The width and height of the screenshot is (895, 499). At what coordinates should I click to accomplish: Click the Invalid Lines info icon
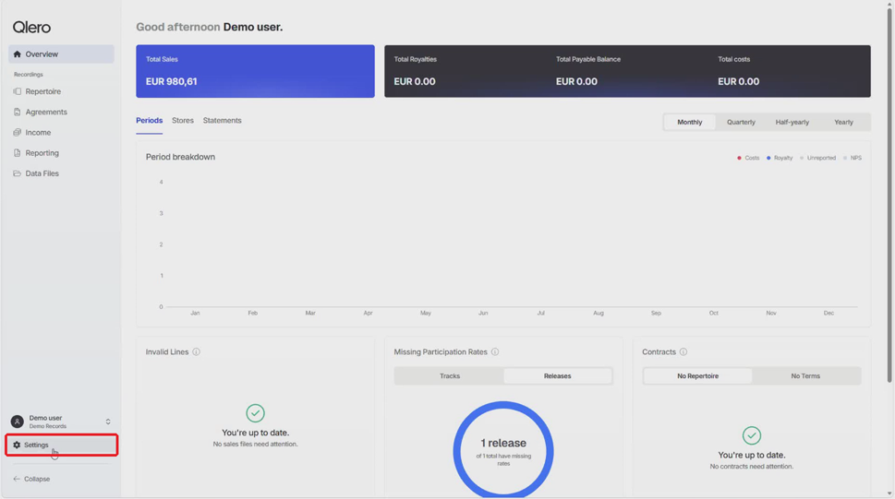(x=197, y=351)
